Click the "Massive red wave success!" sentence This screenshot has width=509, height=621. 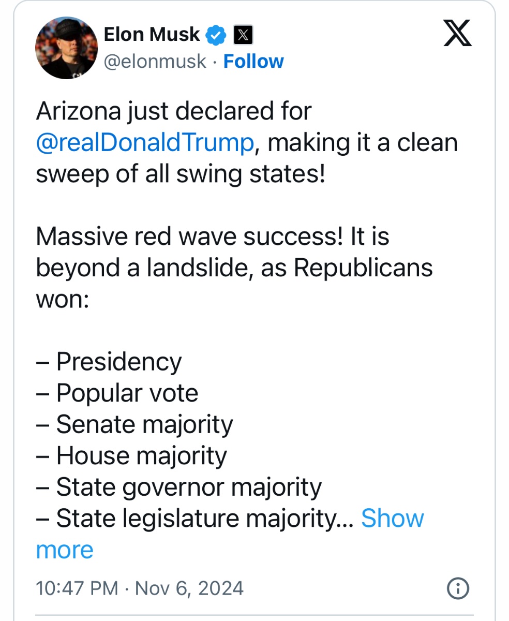click(191, 236)
